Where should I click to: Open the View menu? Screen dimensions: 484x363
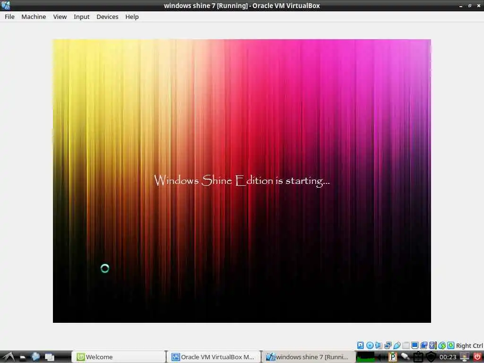(x=60, y=17)
